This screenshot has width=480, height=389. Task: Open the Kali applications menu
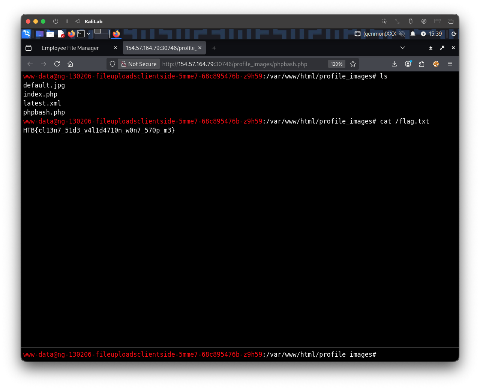[26, 34]
